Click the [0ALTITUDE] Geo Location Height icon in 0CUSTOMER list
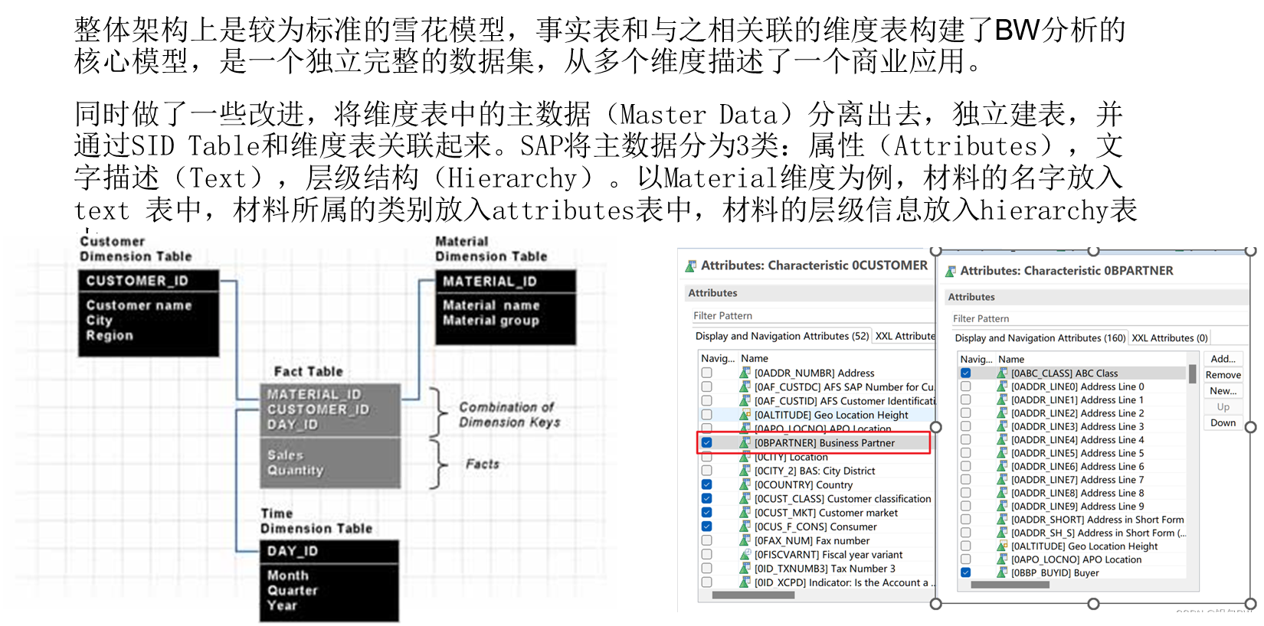This screenshot has width=1264, height=626. pos(744,415)
